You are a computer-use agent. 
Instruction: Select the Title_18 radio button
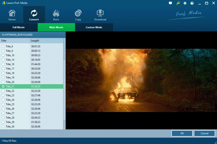(3, 73)
